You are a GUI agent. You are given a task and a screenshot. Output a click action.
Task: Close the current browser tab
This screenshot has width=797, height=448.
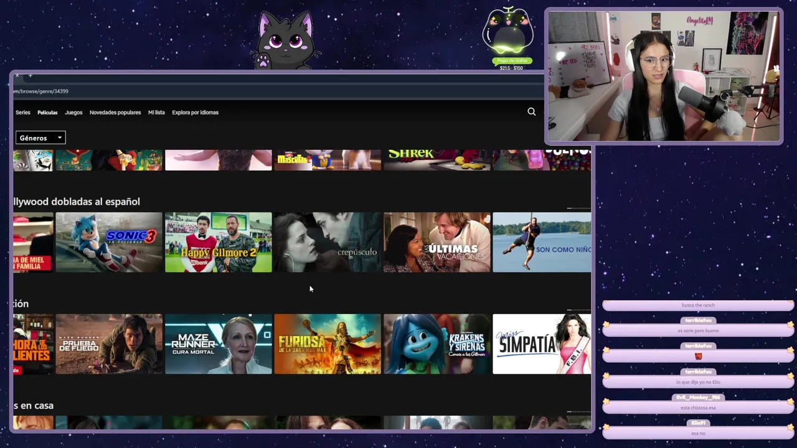tap(17, 76)
